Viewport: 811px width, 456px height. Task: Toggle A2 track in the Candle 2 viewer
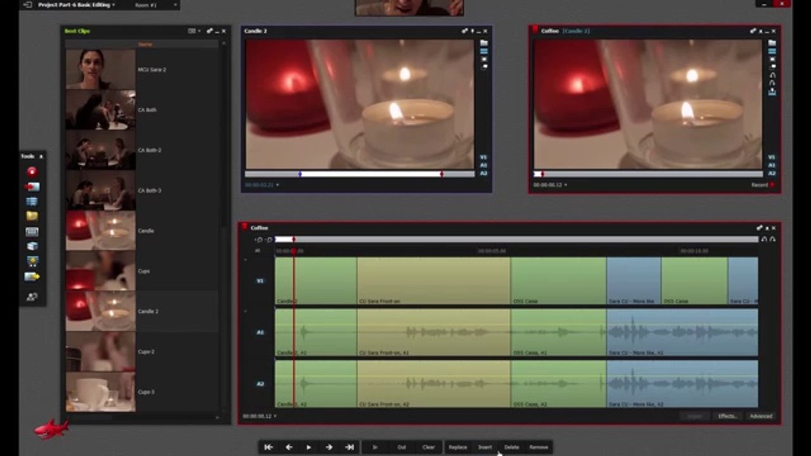tap(483, 173)
